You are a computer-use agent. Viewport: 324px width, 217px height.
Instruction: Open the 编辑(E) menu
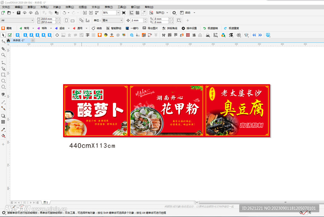(19, 7)
